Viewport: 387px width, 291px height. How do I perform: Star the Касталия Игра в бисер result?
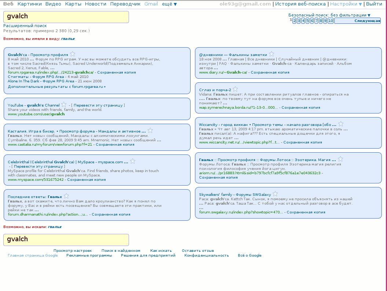(150, 130)
